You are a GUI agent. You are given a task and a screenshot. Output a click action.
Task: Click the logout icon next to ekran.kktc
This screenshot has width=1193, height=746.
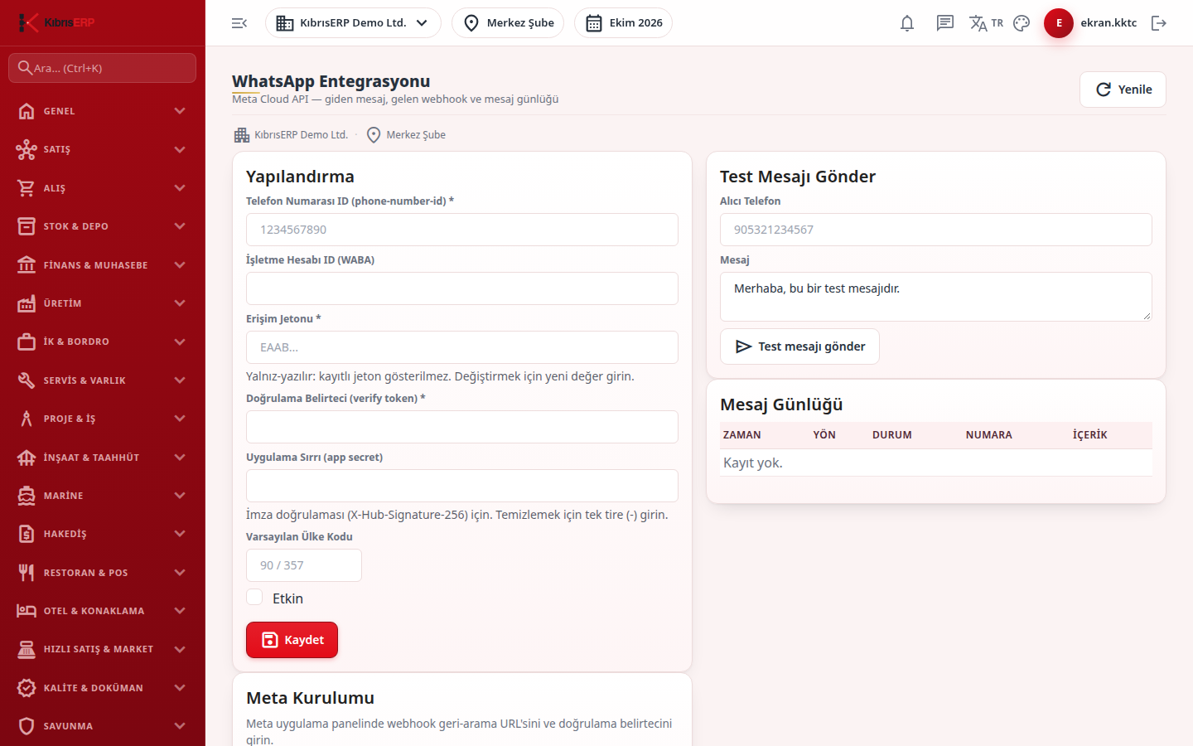[1159, 23]
